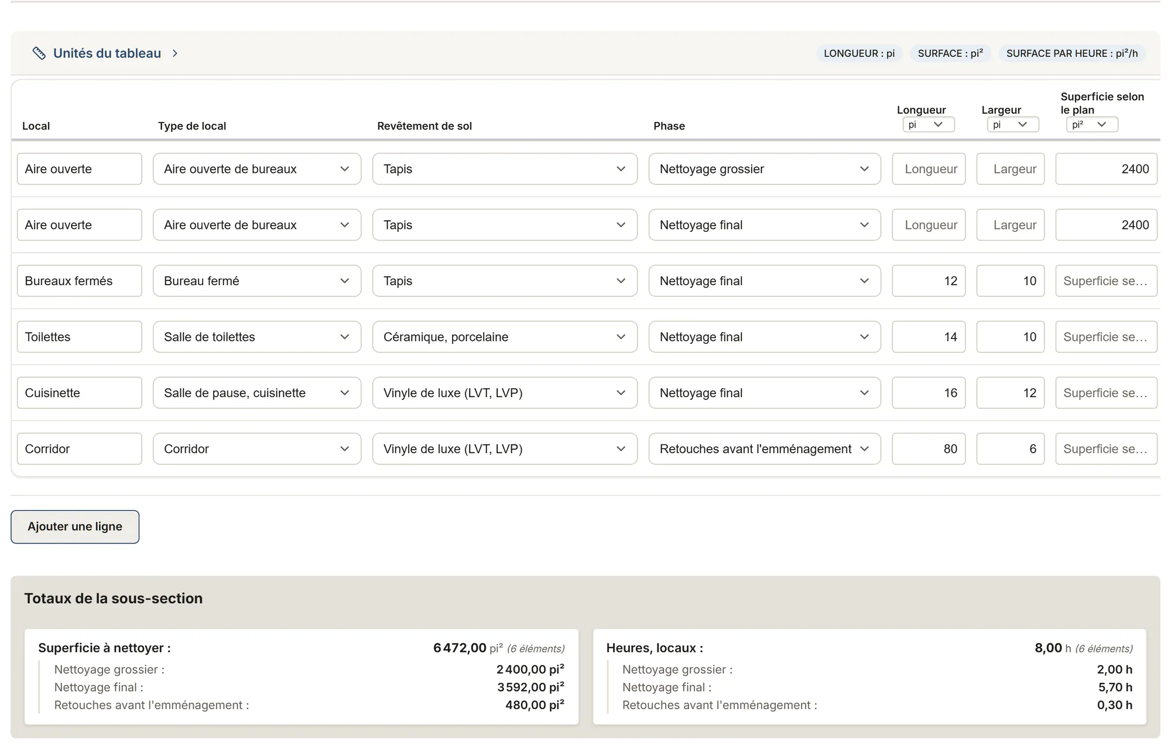
Task: Click the Unités du tableau heading link
Action: coord(107,53)
